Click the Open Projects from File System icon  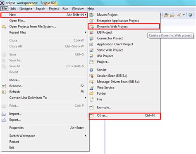coord(4,27)
